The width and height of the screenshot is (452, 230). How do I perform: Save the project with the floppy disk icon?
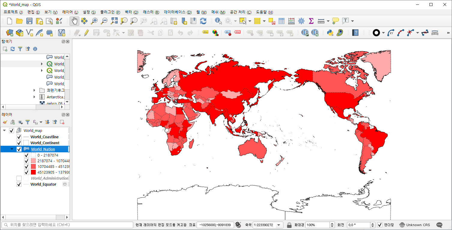(29, 21)
